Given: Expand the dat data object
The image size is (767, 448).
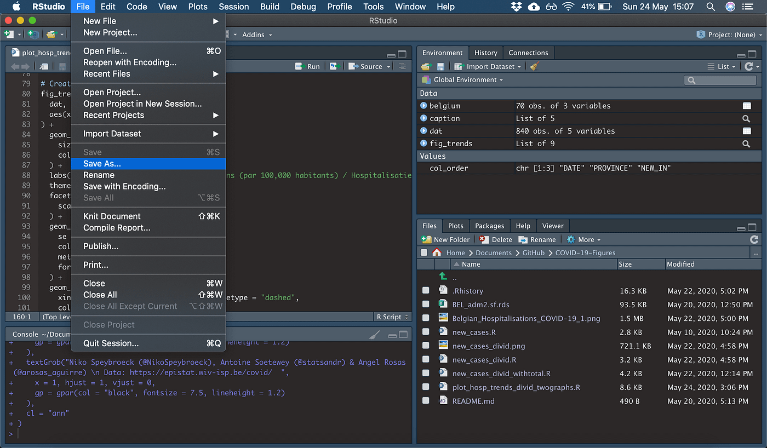Looking at the screenshot, I should 423,131.
